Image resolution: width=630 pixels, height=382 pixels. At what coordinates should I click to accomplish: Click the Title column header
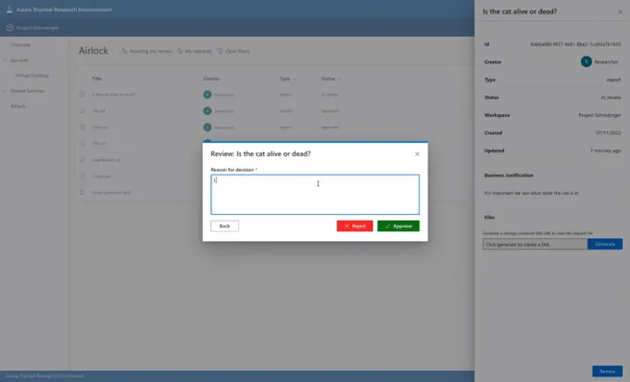point(97,79)
